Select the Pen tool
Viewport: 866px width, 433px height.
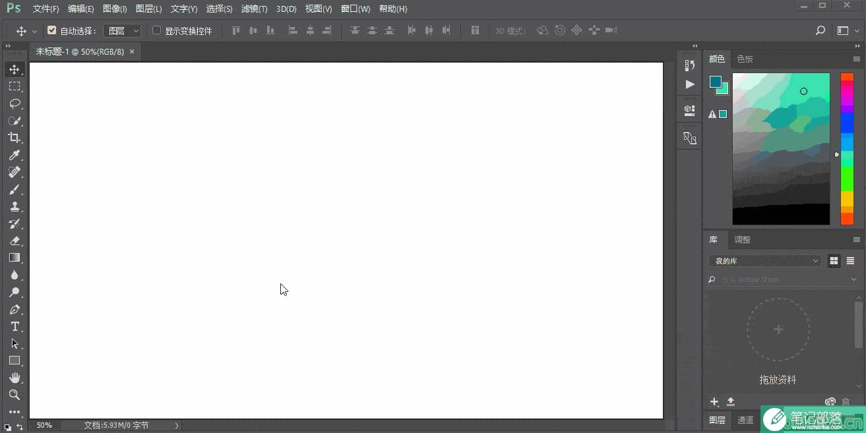coord(15,309)
